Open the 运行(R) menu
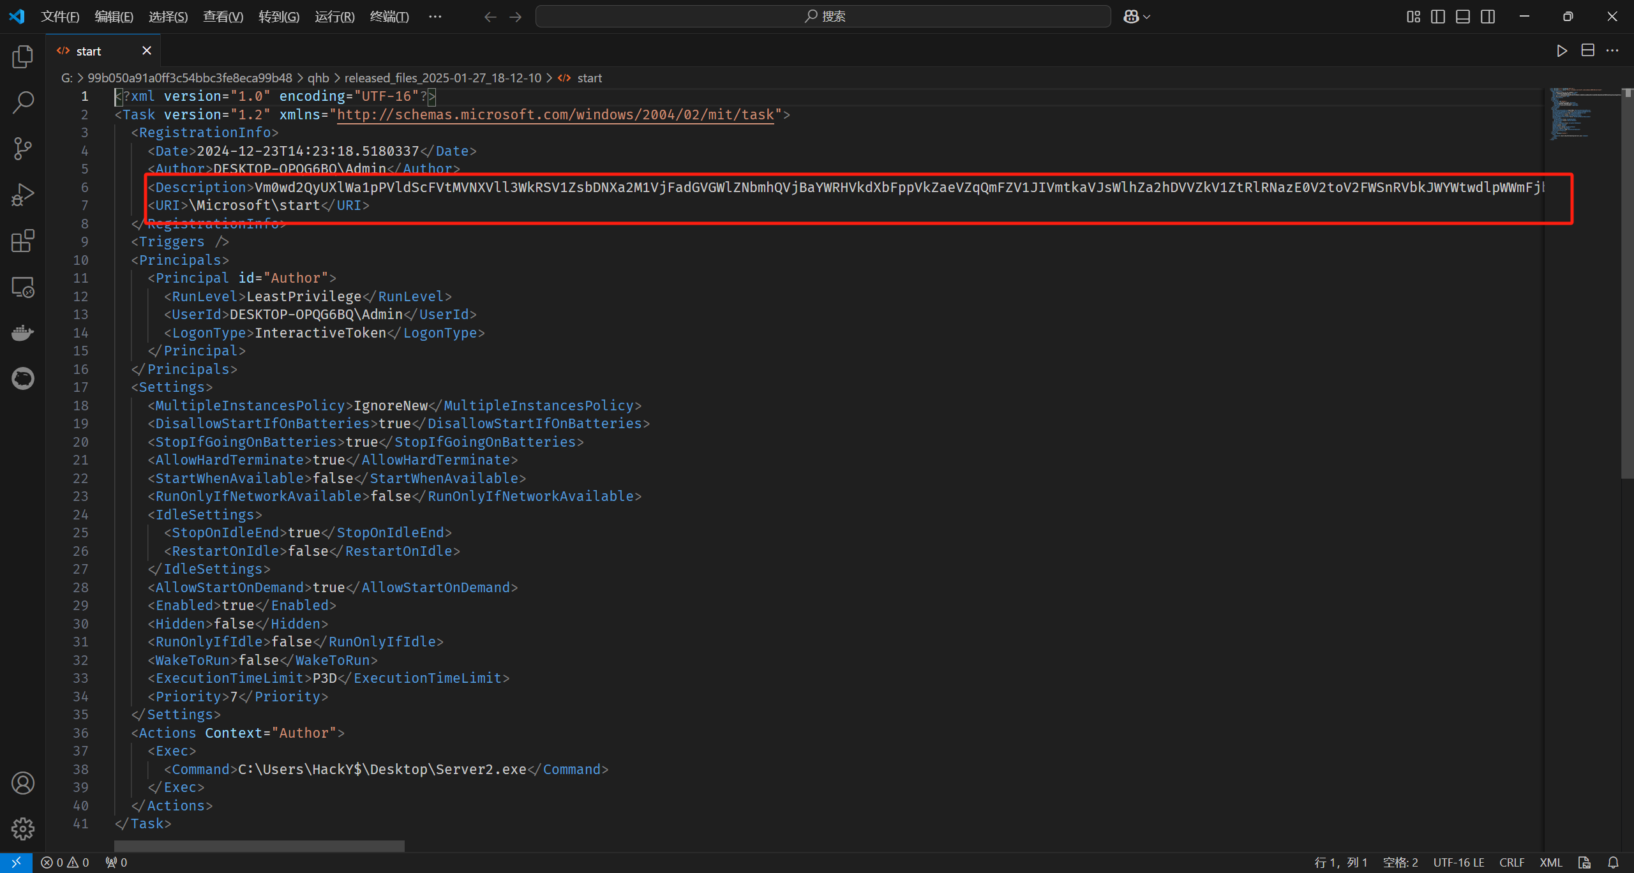Viewport: 1634px width, 873px height. [x=334, y=17]
